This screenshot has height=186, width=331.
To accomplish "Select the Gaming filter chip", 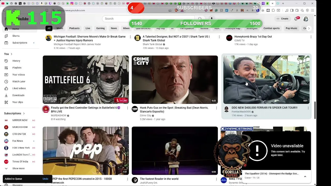I will click(100, 28).
